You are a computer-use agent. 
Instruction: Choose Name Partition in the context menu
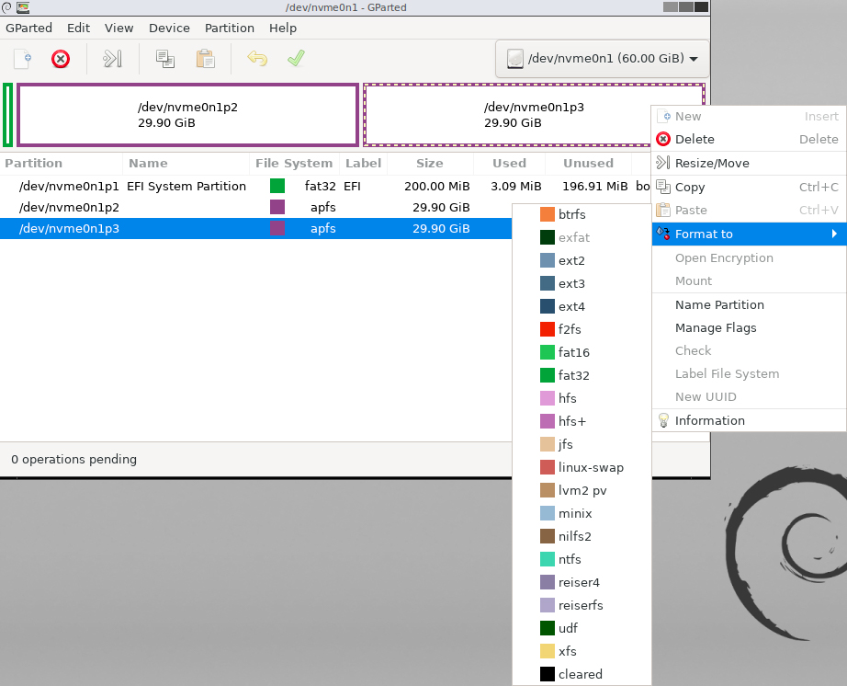(x=749, y=305)
